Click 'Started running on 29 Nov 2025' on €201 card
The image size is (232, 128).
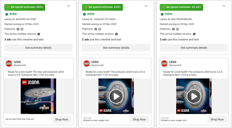point(99,24)
